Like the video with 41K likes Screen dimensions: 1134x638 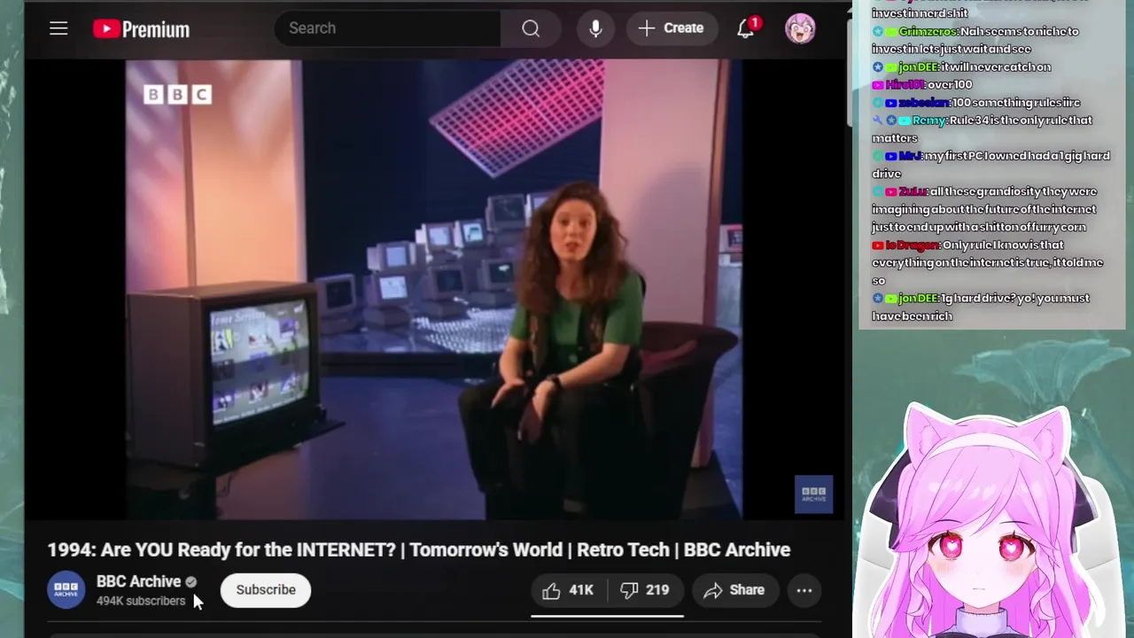(x=568, y=590)
